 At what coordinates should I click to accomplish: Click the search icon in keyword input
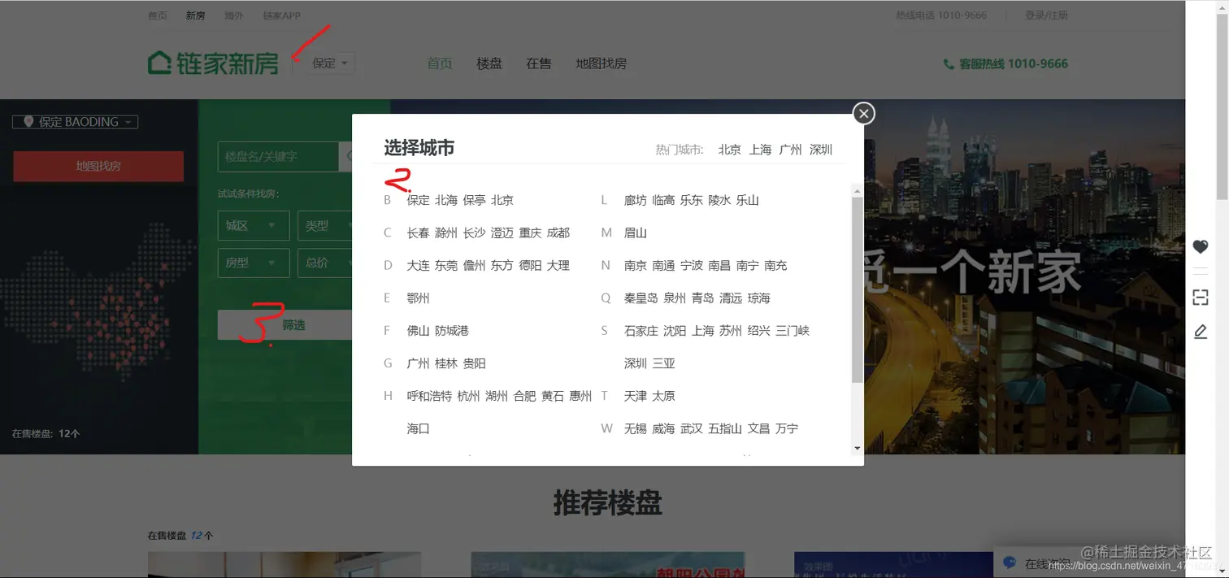pyautogui.click(x=350, y=156)
